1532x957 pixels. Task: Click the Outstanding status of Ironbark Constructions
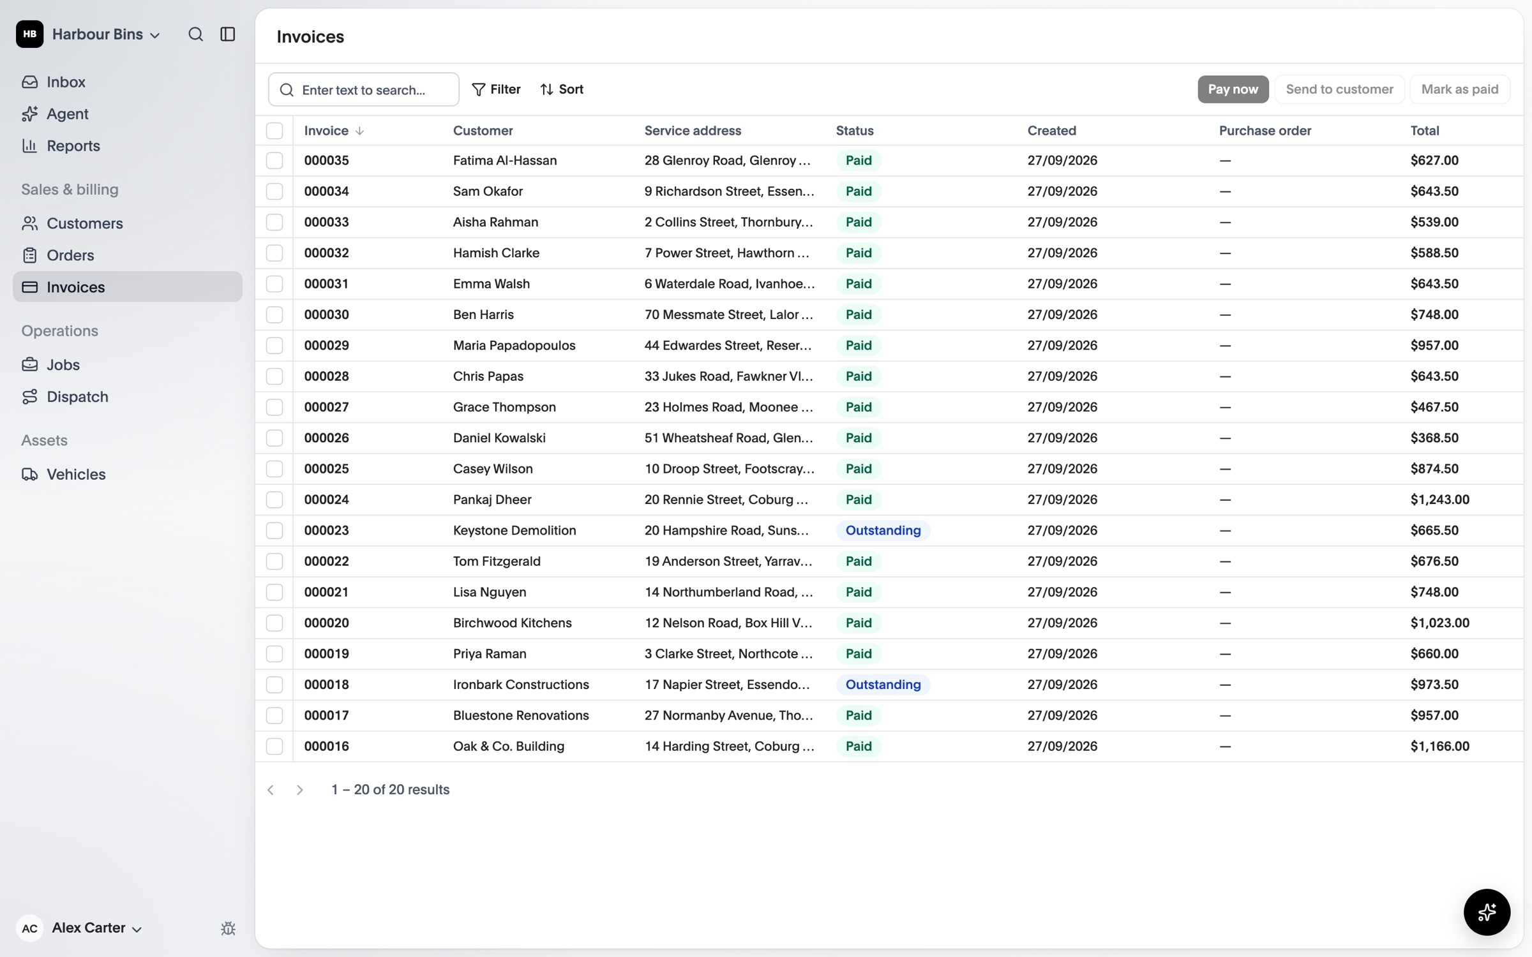point(883,685)
